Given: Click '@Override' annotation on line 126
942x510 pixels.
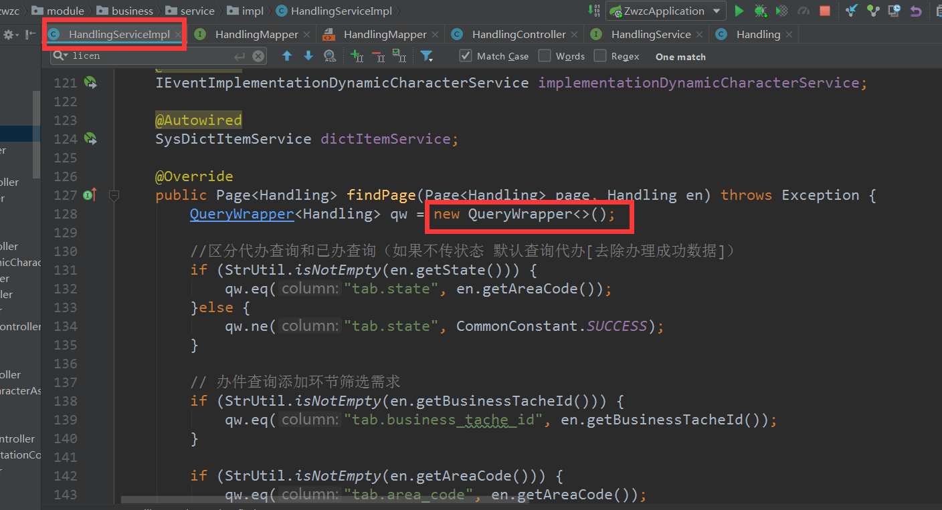Looking at the screenshot, I should (194, 176).
